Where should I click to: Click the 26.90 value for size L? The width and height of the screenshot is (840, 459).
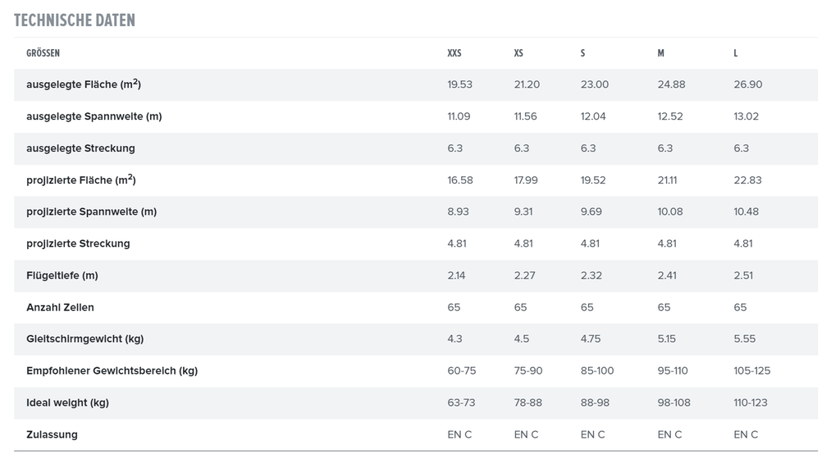coord(748,84)
